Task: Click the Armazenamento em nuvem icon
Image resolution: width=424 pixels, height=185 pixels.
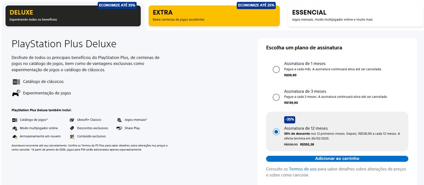Action: pyautogui.click(x=15, y=136)
